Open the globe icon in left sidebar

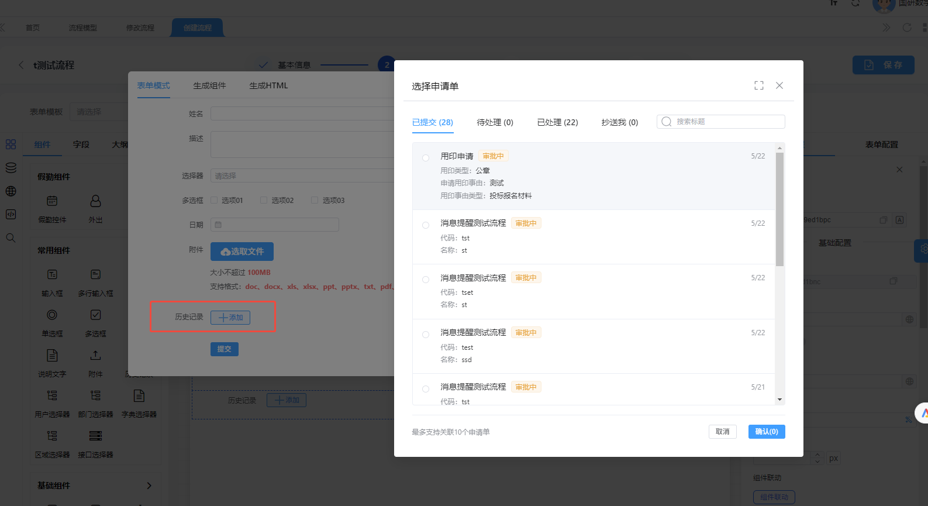point(11,191)
